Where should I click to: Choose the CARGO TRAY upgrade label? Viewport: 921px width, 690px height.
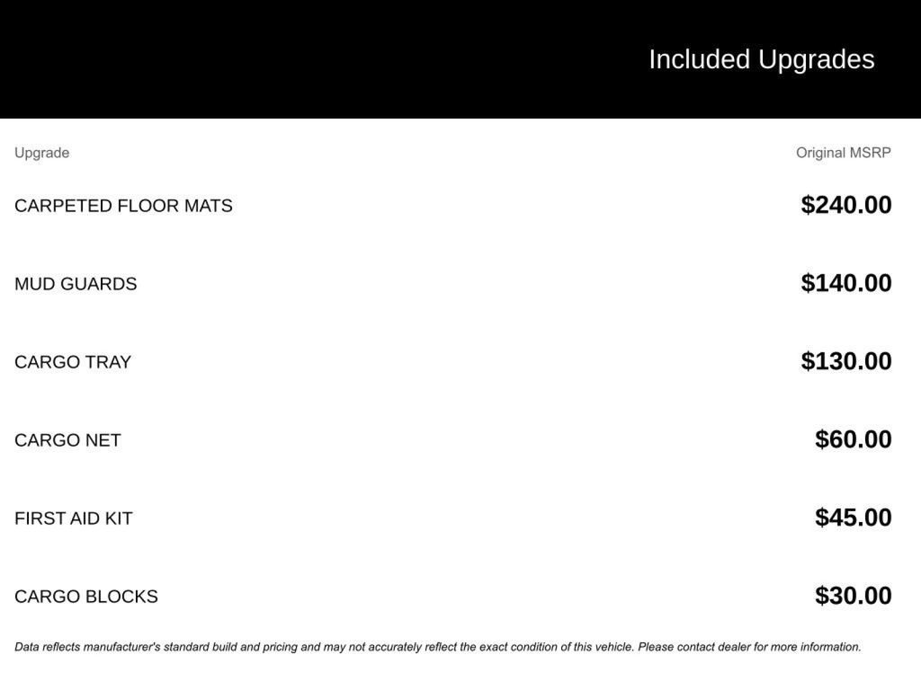point(73,362)
